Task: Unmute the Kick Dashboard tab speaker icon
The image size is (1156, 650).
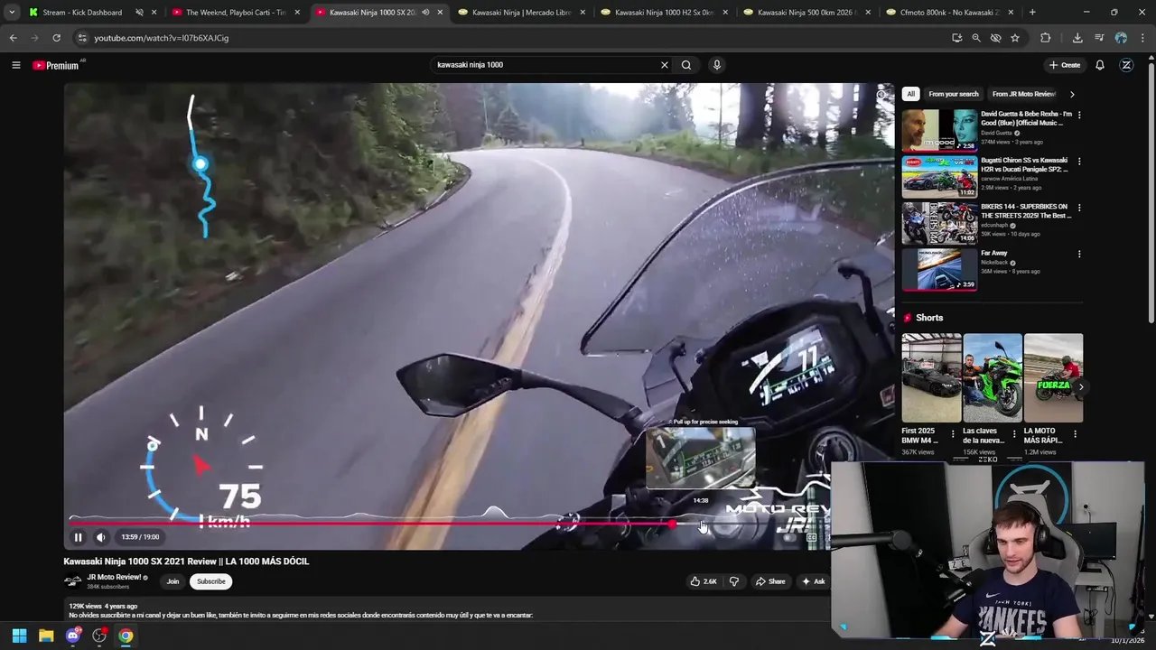Action: [x=140, y=13]
